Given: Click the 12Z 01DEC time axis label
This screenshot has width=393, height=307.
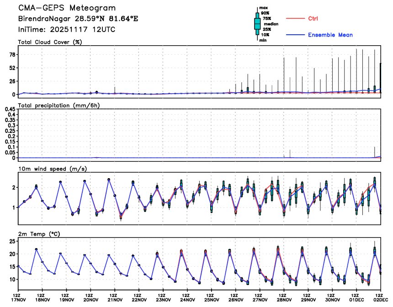Looking at the screenshot, I should [356, 298].
